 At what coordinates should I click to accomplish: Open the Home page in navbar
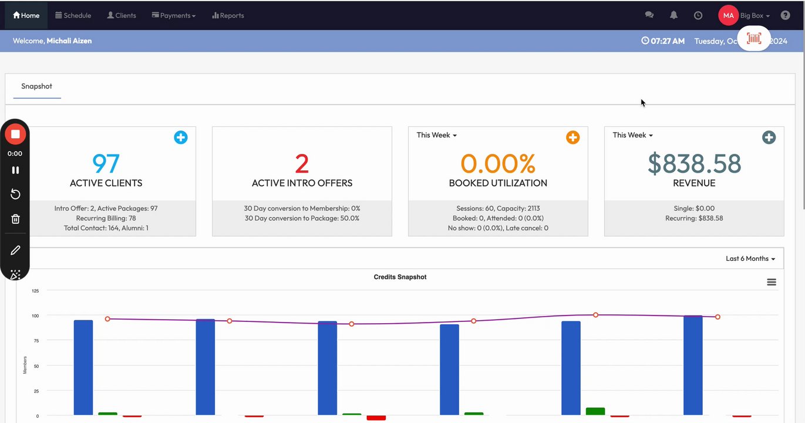click(26, 15)
